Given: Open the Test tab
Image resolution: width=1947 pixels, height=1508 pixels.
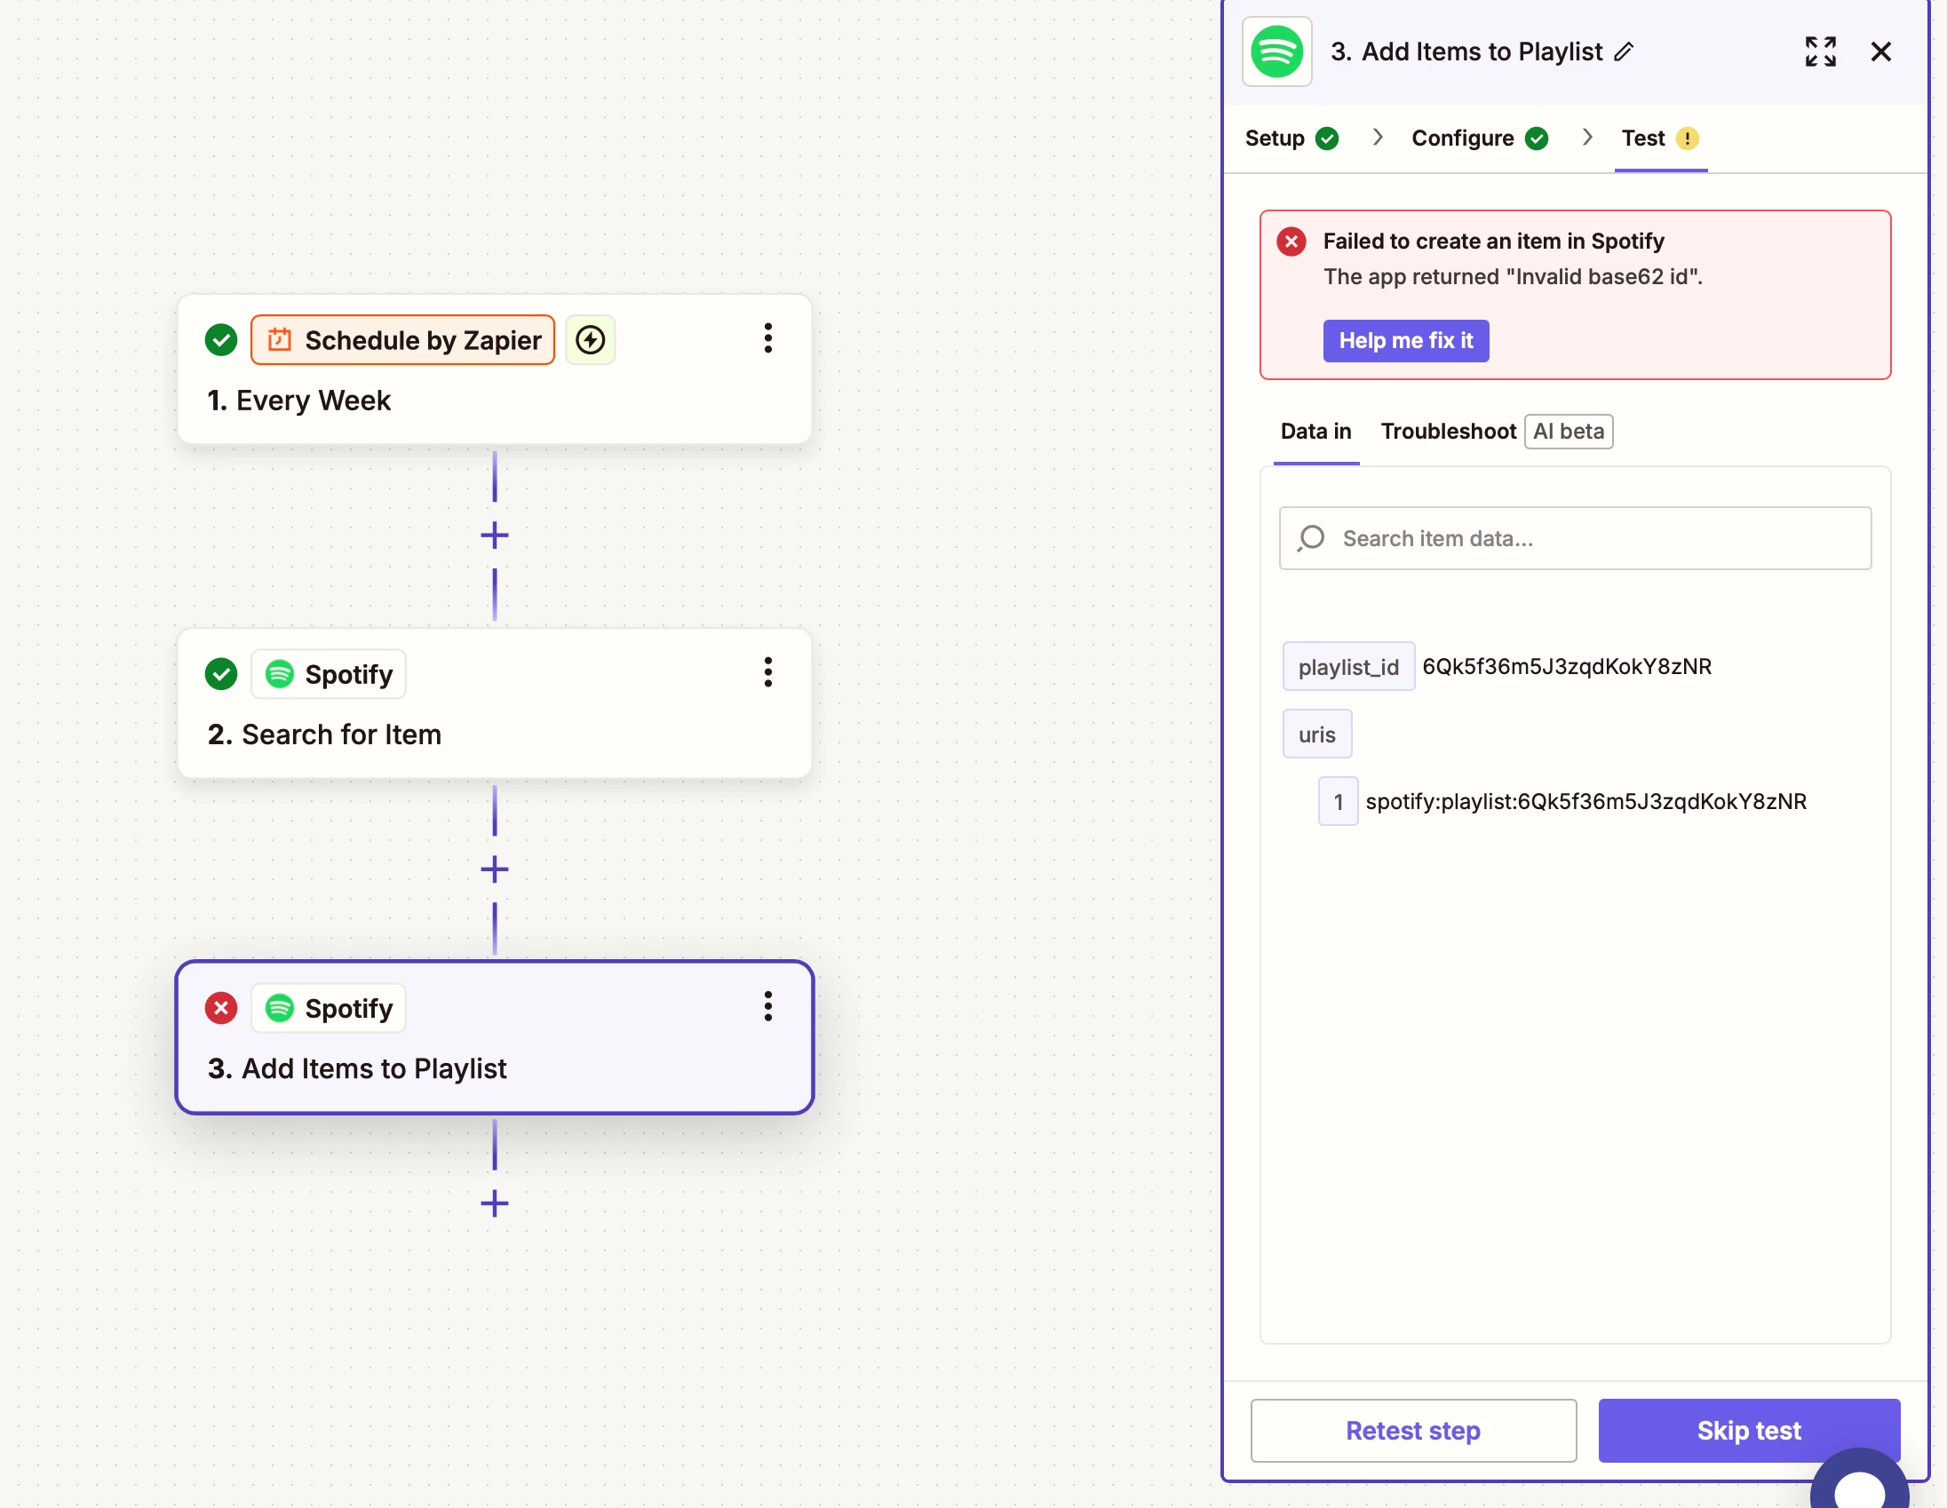Looking at the screenshot, I should 1660,139.
